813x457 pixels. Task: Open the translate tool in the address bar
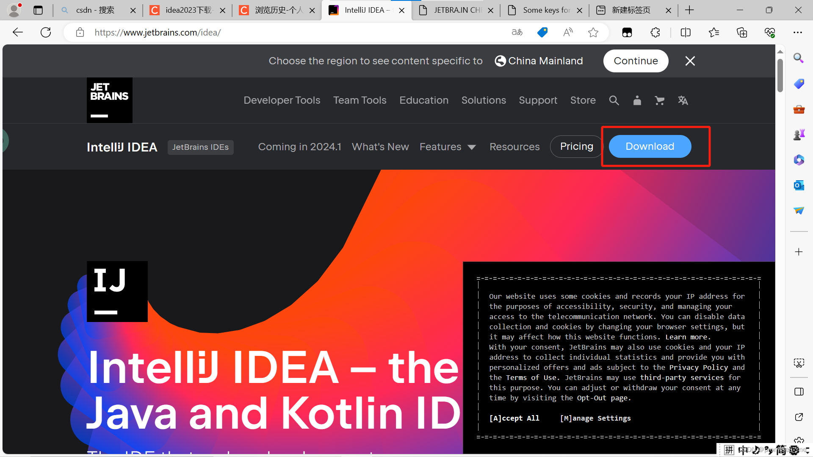point(517,32)
